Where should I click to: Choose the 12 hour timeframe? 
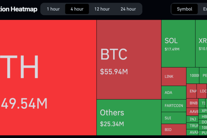pyautogui.click(x=102, y=9)
